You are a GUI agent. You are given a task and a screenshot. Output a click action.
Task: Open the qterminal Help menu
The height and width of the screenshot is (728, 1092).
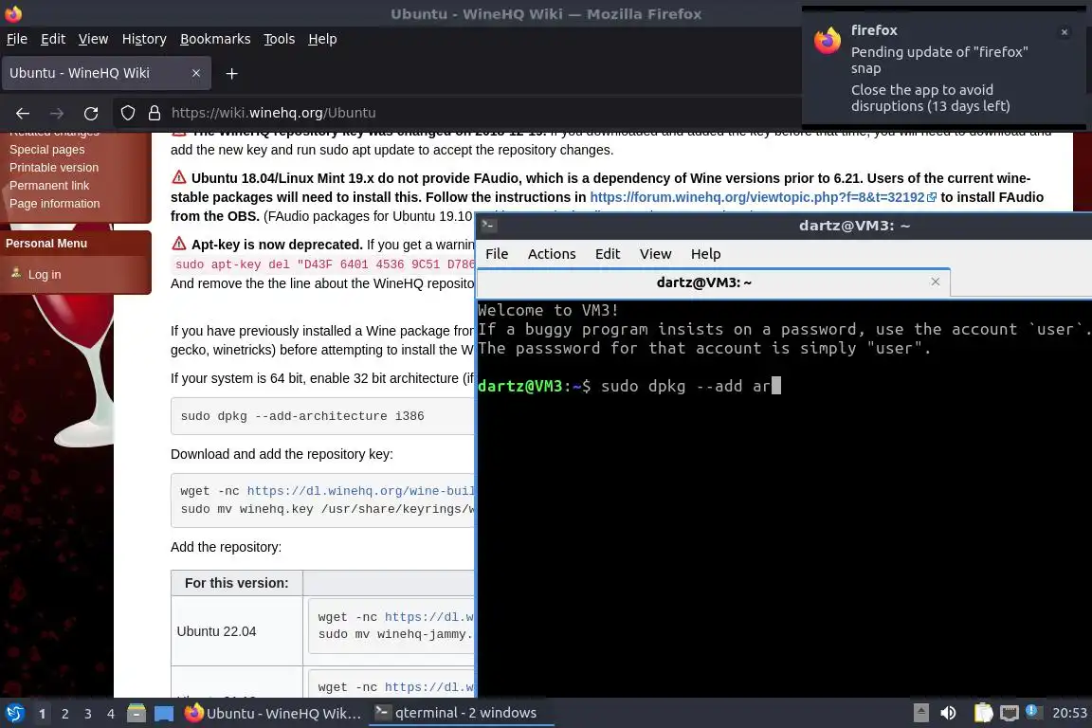click(x=705, y=254)
